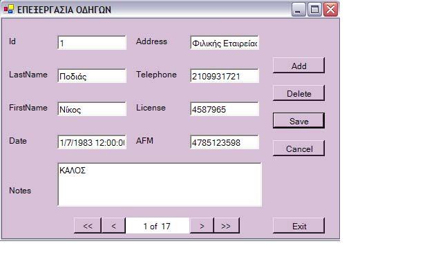
Task: Cancel the current edit
Action: (x=298, y=149)
